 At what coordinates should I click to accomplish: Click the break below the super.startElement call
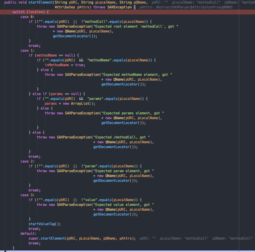pyautogui.click(x=34, y=243)
